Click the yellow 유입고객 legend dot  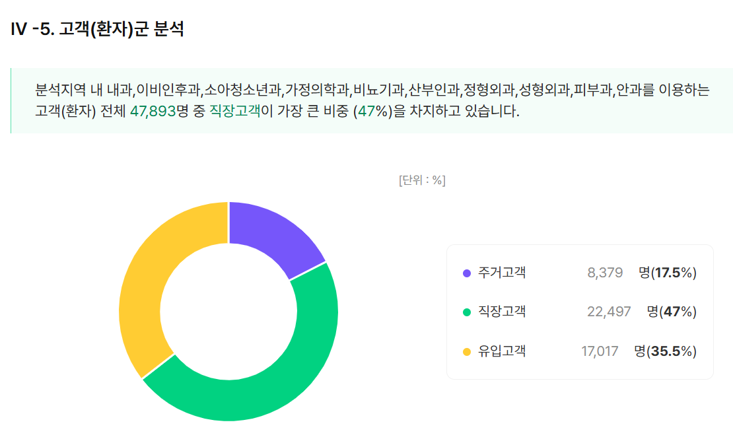pyautogui.click(x=467, y=351)
